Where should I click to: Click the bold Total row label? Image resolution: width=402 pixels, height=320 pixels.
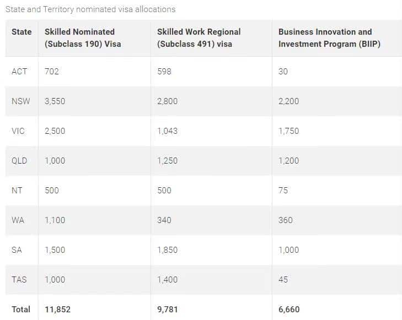point(21,310)
